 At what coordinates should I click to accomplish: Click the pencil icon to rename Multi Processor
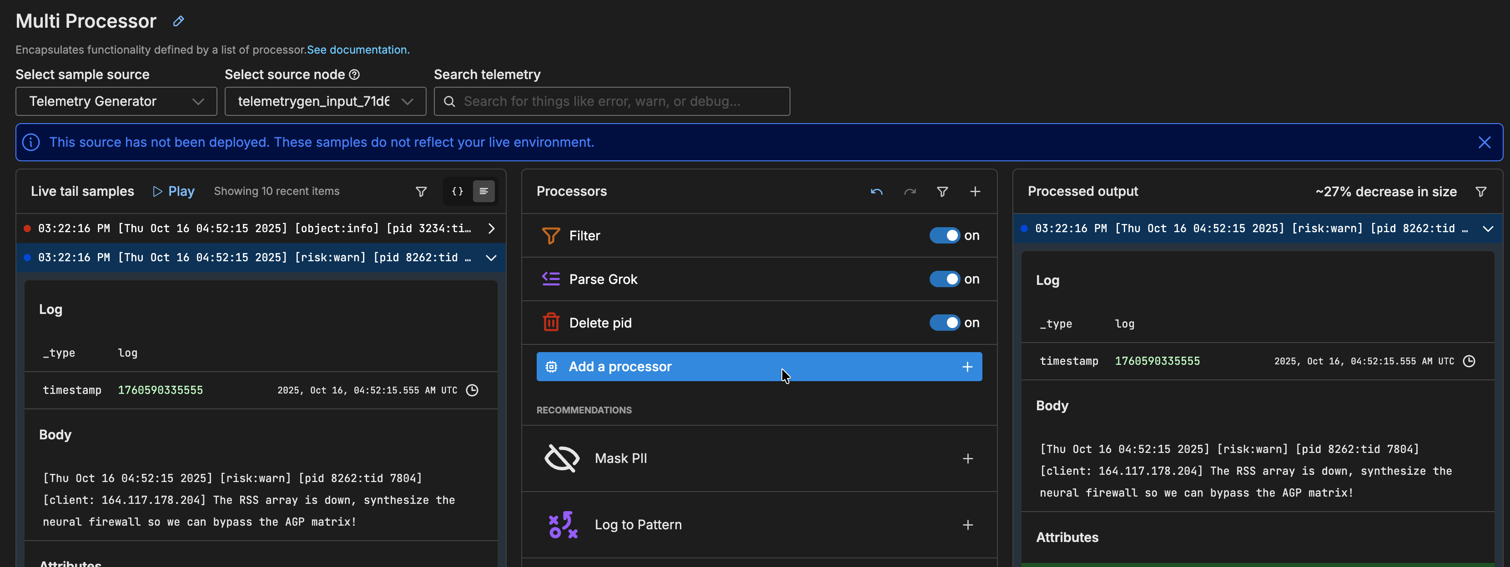pyautogui.click(x=178, y=21)
